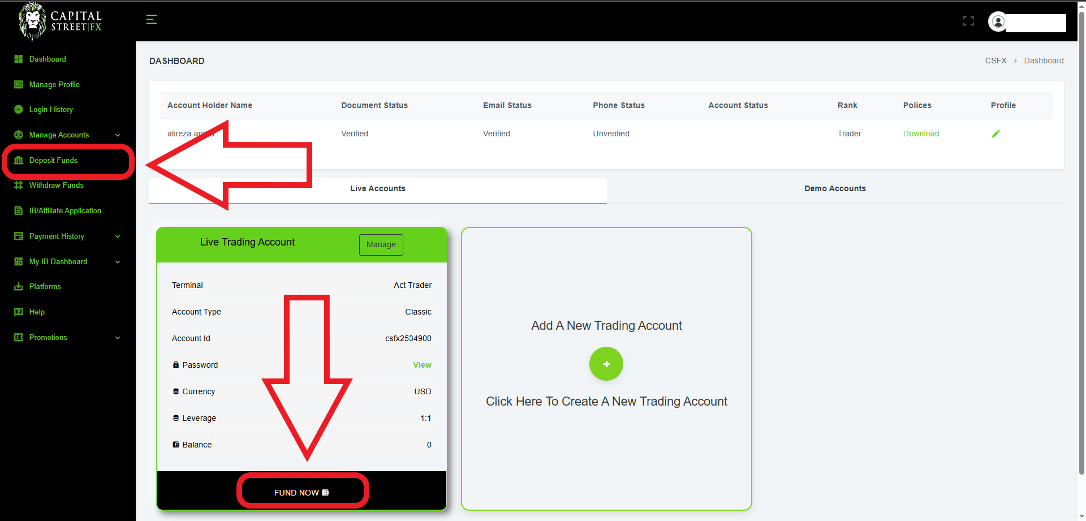View the account password link

[422, 365]
